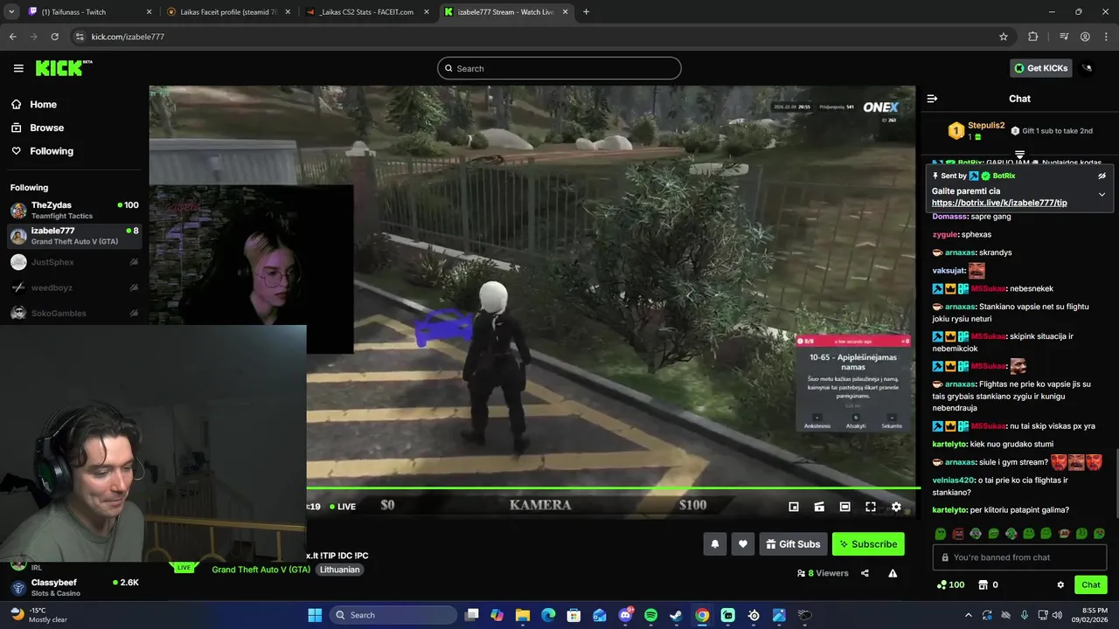1119x629 pixels.
Task: Open Steam from the taskbar
Action: tap(676, 615)
